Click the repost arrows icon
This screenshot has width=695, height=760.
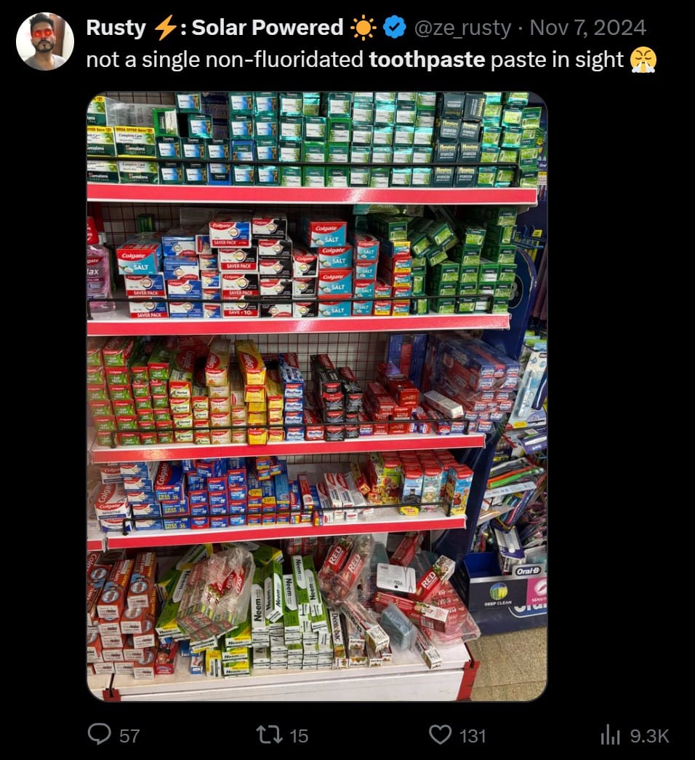point(269,735)
